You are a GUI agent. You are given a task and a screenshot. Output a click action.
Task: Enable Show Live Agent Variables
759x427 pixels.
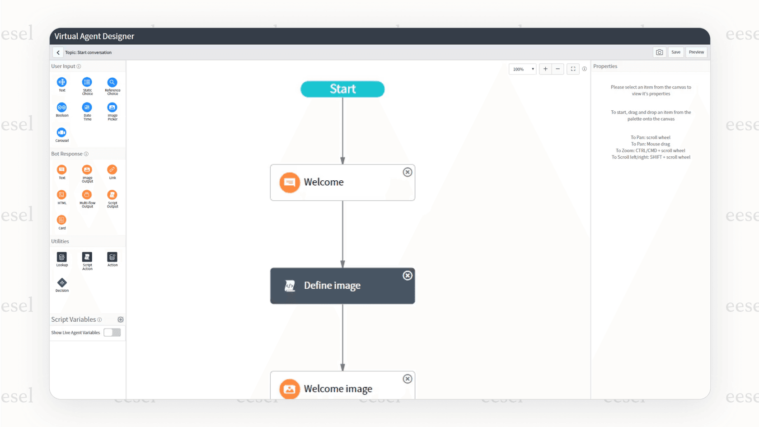pyautogui.click(x=112, y=332)
